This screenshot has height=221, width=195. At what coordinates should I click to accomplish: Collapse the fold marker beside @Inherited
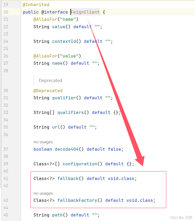click(21, 5)
